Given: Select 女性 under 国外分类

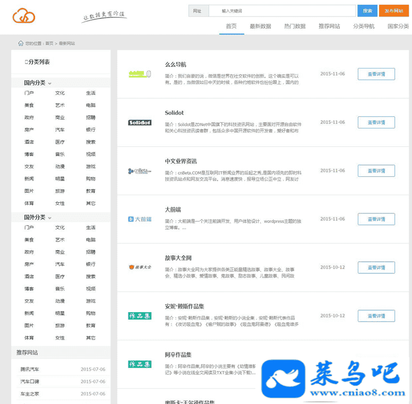Looking at the screenshot, I should (60, 338).
